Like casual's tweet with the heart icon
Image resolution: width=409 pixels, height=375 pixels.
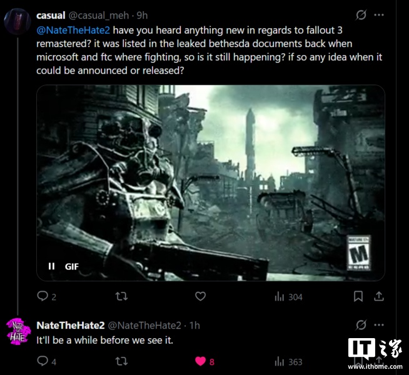200,296
